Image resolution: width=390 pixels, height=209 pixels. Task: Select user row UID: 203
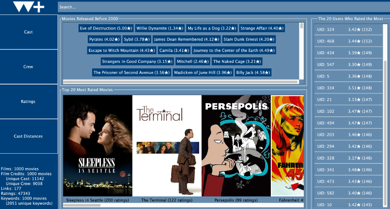coord(348,134)
